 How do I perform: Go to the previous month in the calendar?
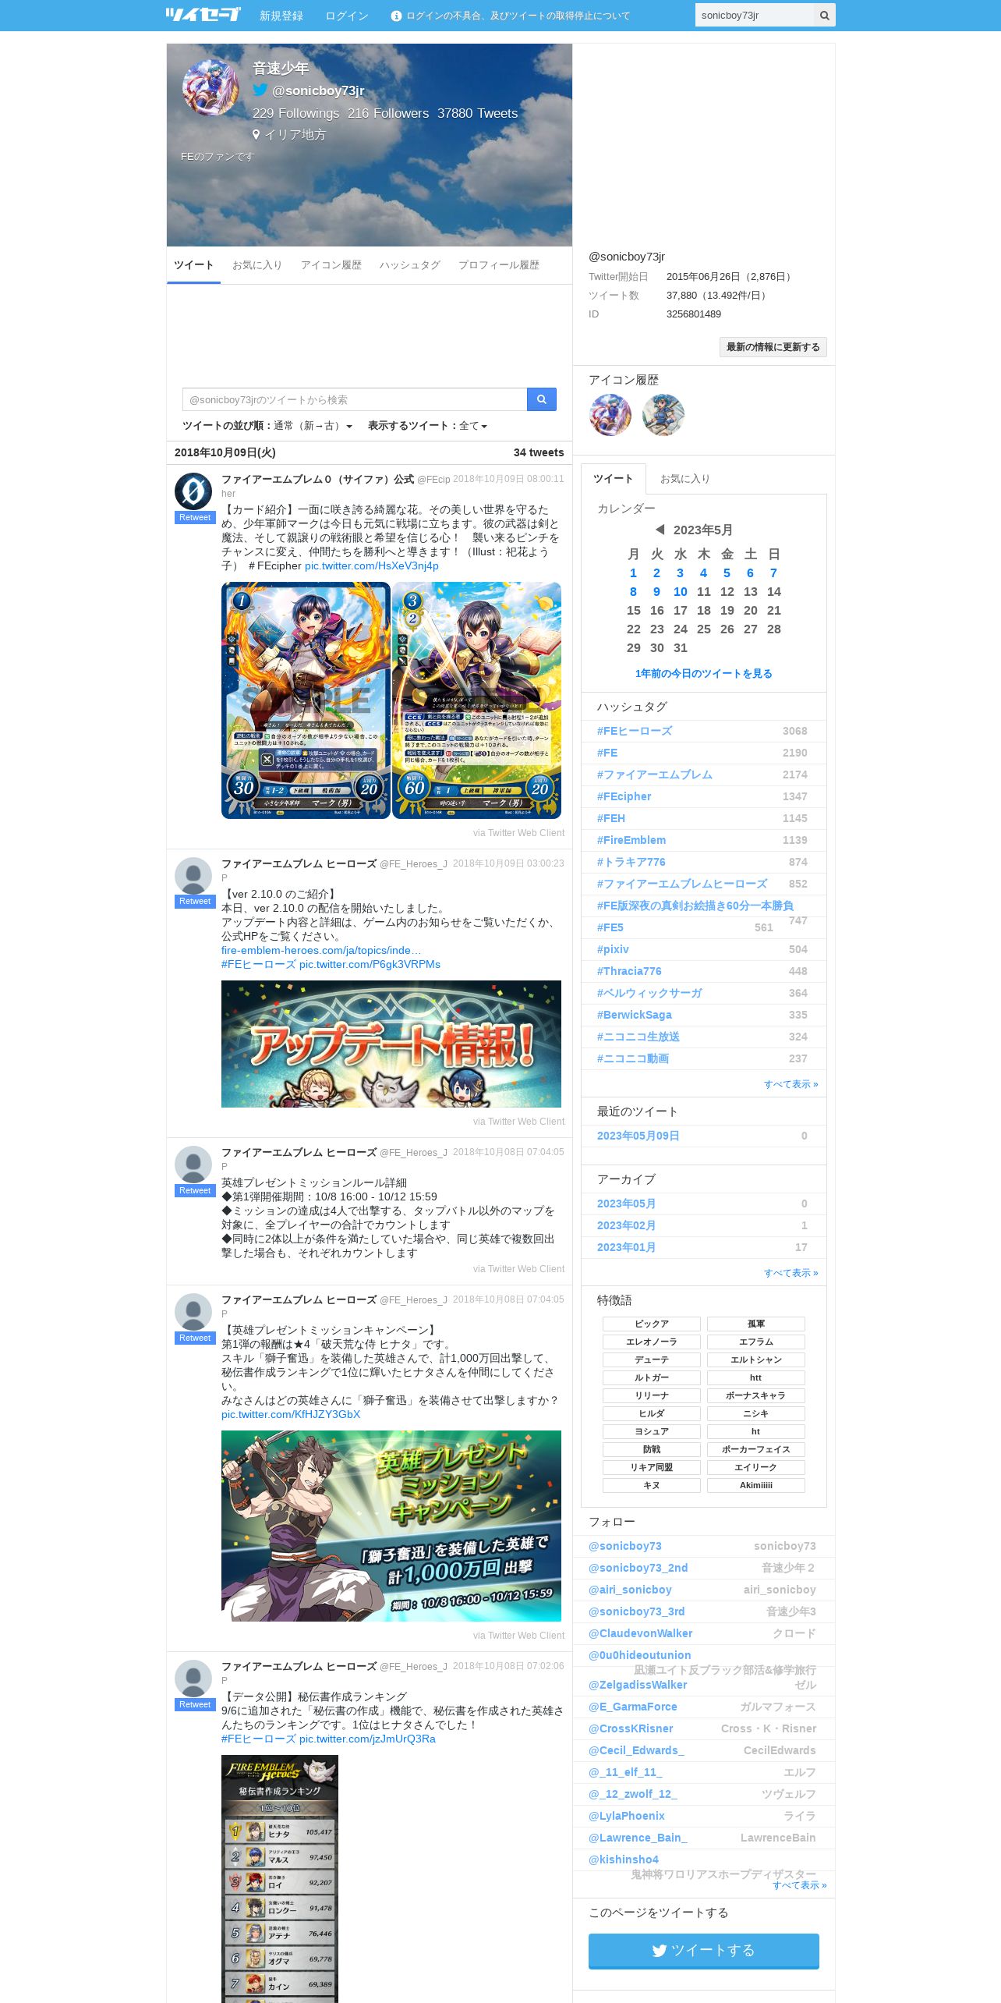point(660,530)
